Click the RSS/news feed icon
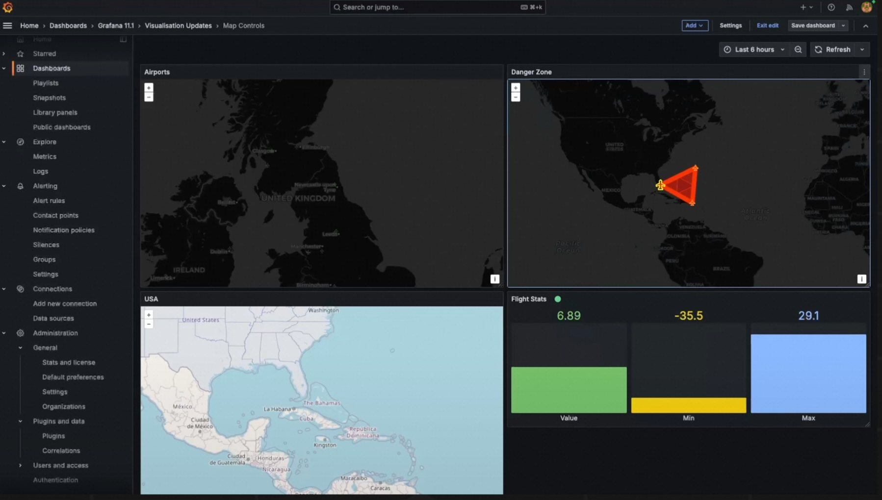This screenshot has height=500, width=882. (x=848, y=7)
